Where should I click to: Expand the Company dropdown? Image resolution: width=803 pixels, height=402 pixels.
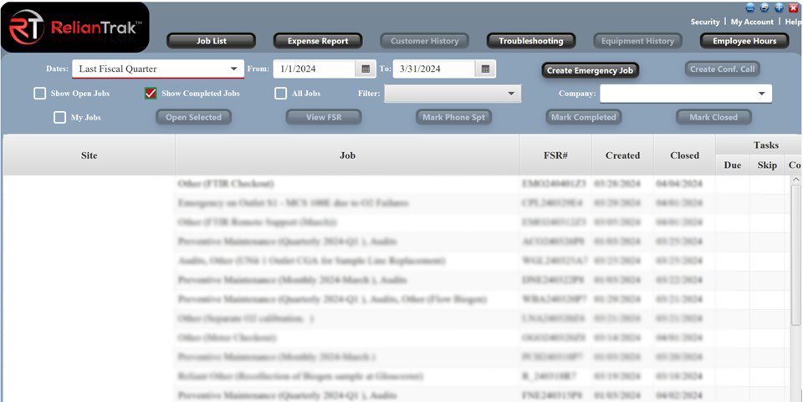[761, 94]
